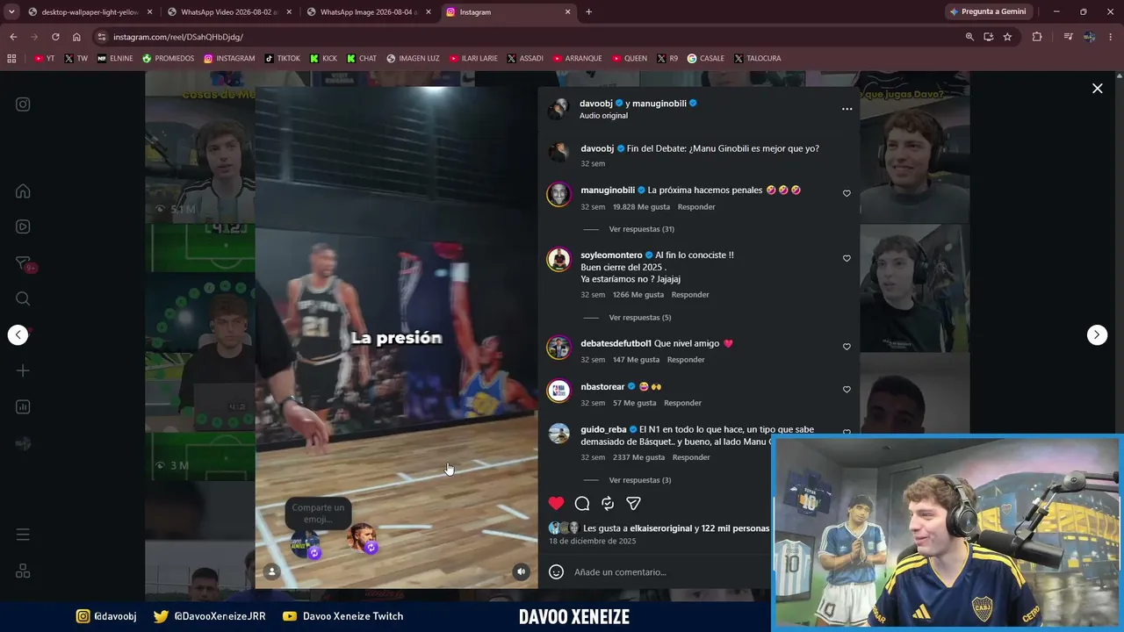Open the tab search dropdown

[11, 12]
